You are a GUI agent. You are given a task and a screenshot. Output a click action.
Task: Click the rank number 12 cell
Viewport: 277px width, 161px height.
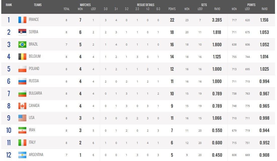(x=9, y=155)
